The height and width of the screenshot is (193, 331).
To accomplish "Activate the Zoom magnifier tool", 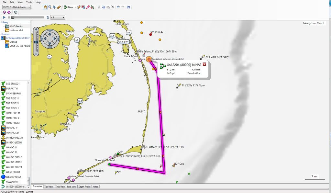I will tap(50, 6).
